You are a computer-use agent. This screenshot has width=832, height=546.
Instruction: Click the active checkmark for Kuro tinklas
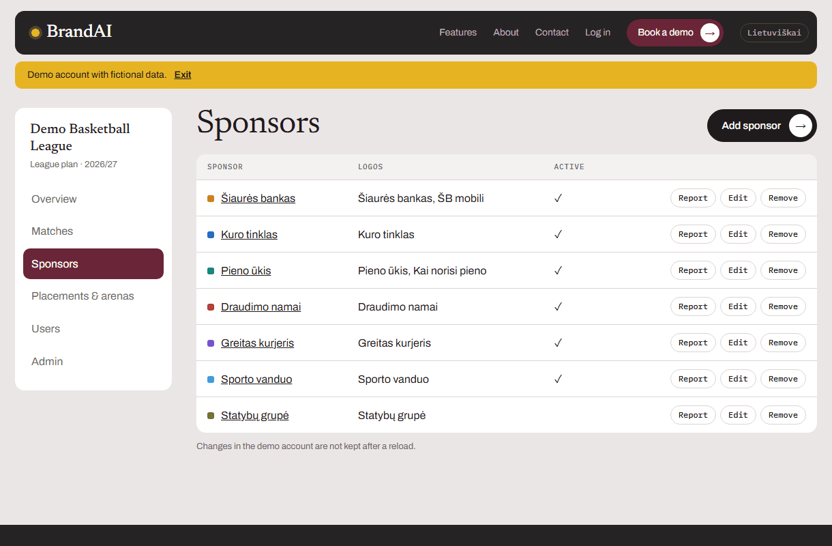(558, 234)
